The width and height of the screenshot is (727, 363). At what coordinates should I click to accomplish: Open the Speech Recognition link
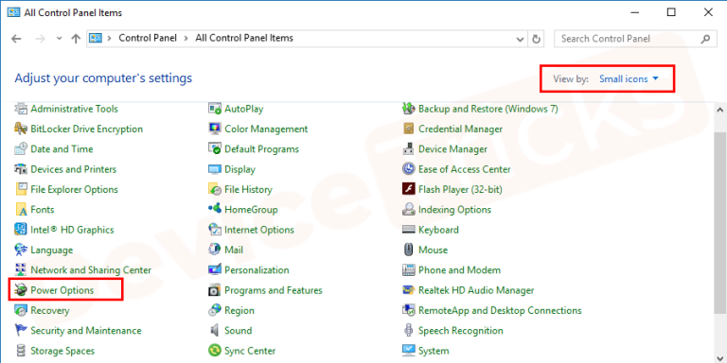click(x=461, y=331)
